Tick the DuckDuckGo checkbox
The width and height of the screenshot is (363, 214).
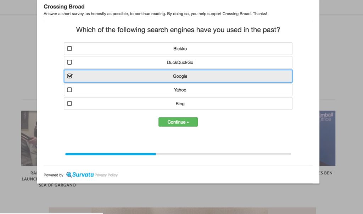(69, 63)
